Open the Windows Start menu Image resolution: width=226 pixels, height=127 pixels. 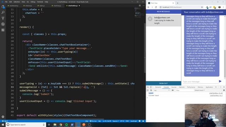pyautogui.click(x=3, y=125)
